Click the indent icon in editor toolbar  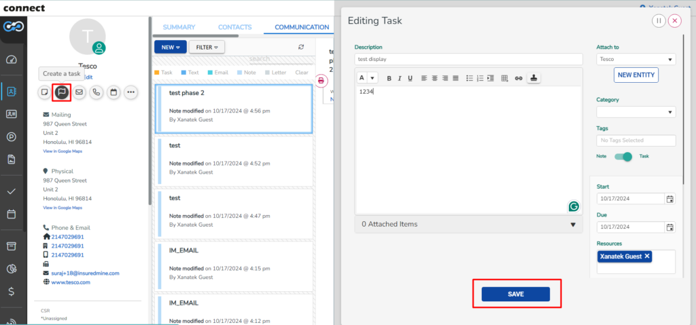pyautogui.click(x=491, y=79)
